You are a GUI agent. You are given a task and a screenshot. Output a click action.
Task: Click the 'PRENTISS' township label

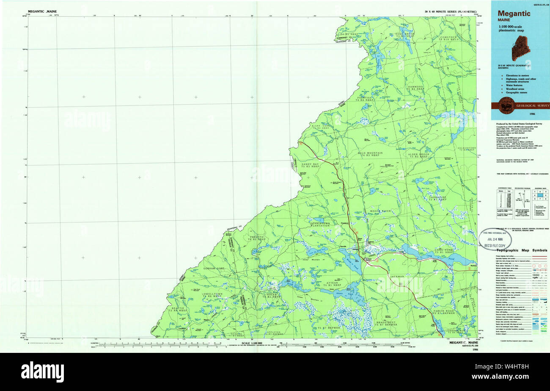pyautogui.click(x=364, y=99)
